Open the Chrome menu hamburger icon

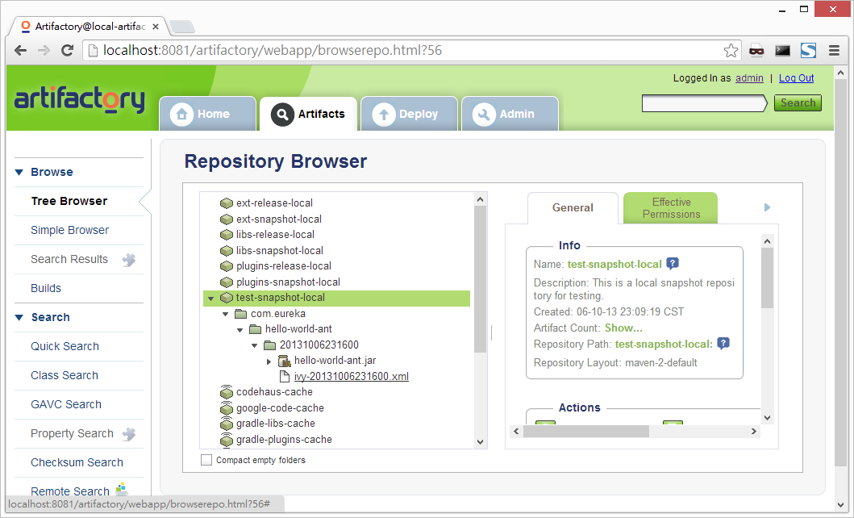click(833, 51)
